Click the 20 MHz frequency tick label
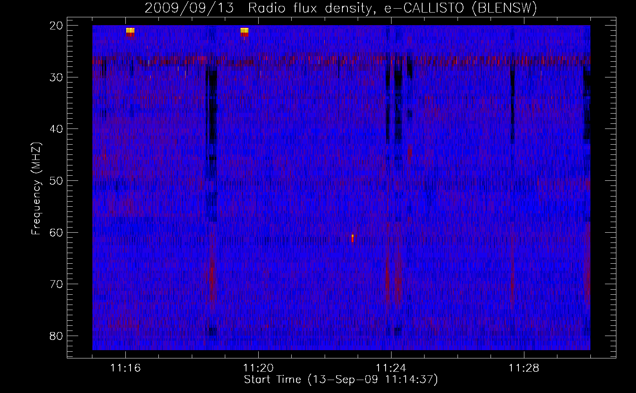The image size is (636, 393). coord(56,26)
